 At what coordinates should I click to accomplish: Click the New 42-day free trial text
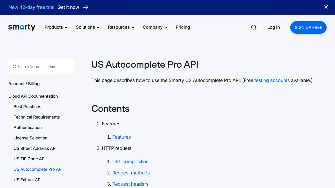click(x=31, y=7)
